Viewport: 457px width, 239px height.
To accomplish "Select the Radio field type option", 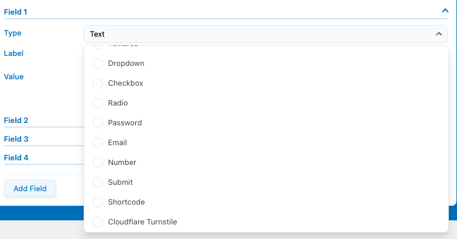I will (98, 103).
